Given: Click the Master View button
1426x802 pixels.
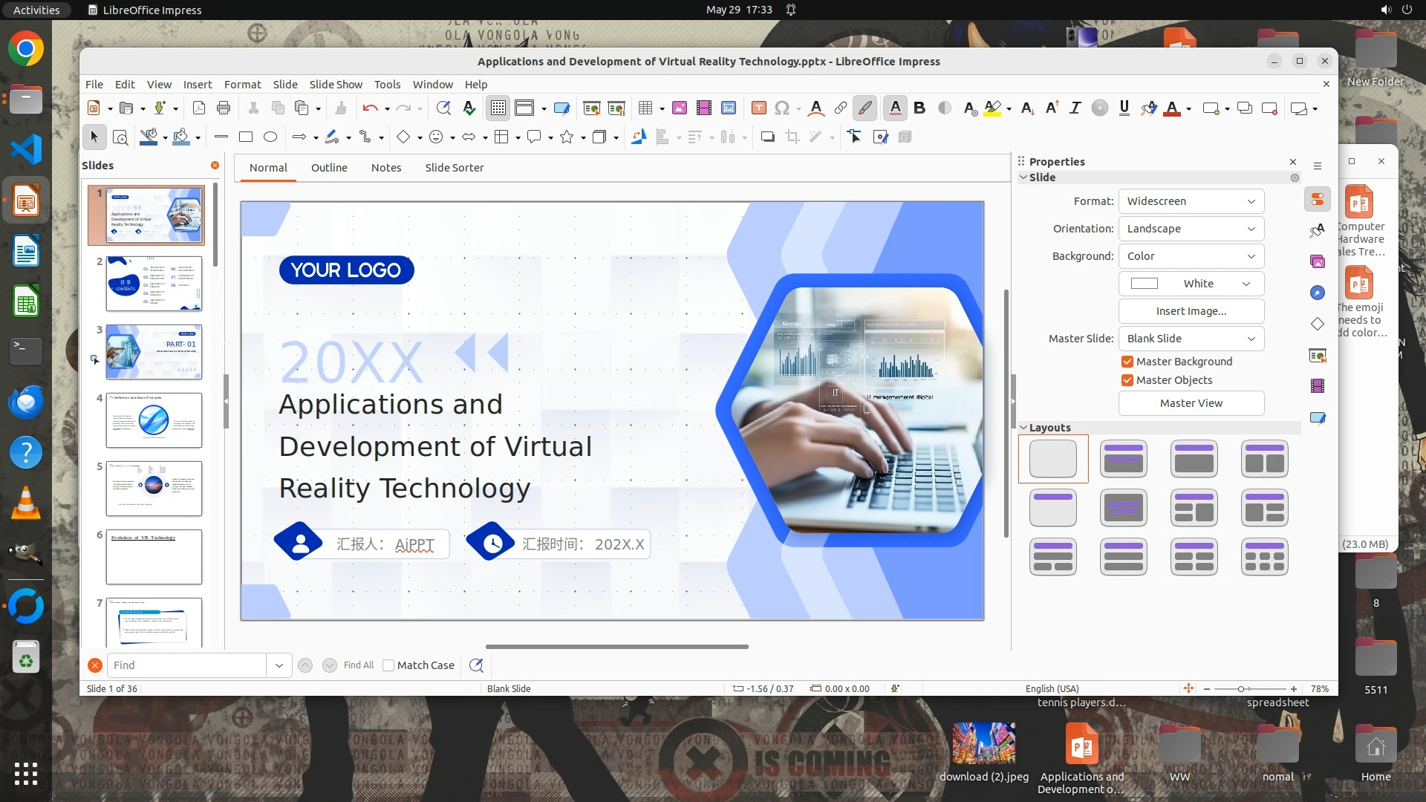Looking at the screenshot, I should pos(1191,403).
